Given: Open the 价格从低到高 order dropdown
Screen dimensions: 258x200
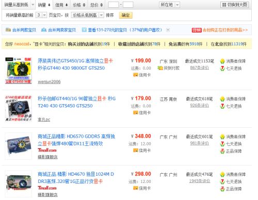Looking at the screenshot, I should (x=88, y=15).
